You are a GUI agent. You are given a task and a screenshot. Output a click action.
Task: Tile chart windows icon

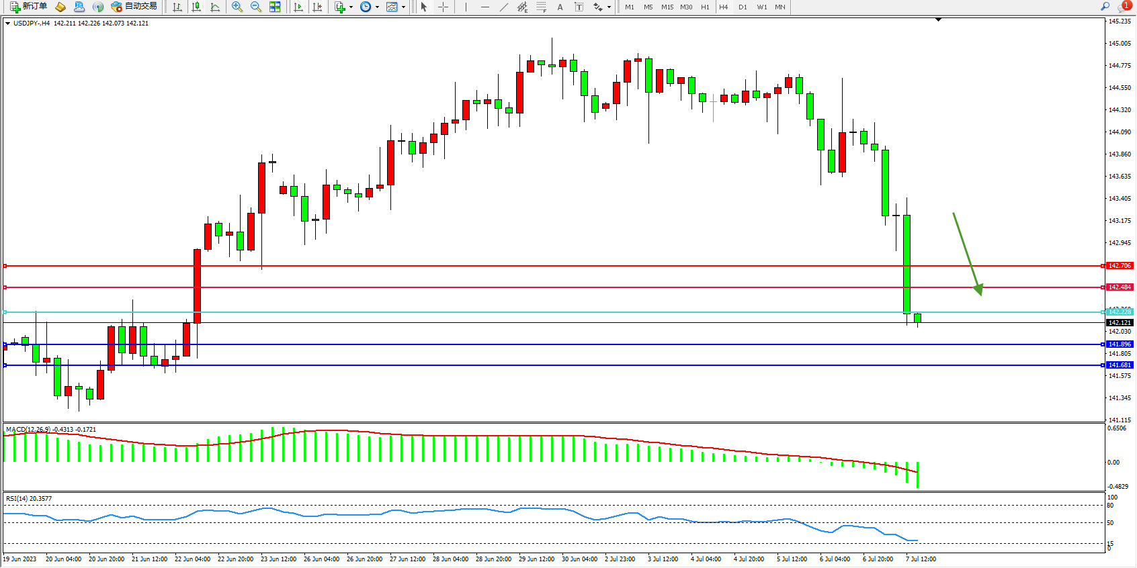click(275, 7)
